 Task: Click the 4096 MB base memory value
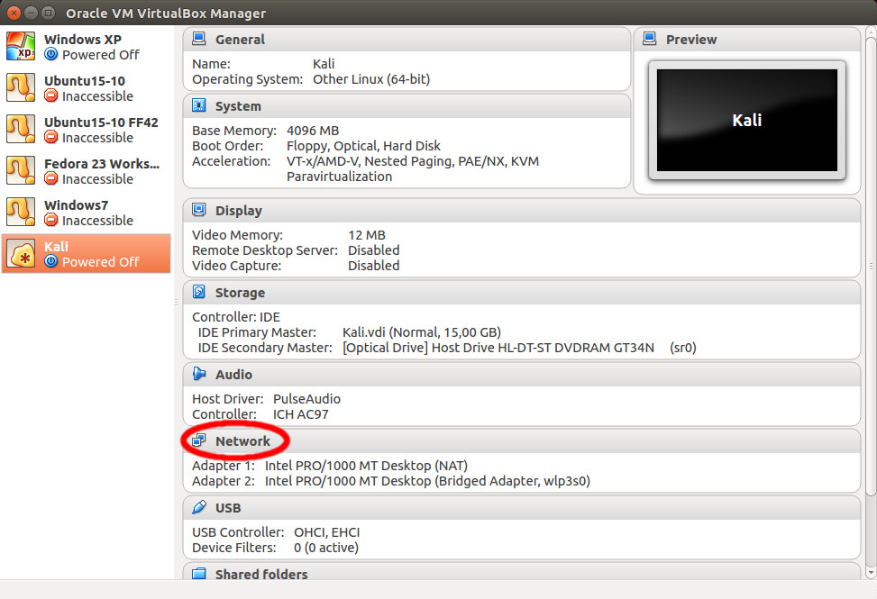pyautogui.click(x=313, y=131)
